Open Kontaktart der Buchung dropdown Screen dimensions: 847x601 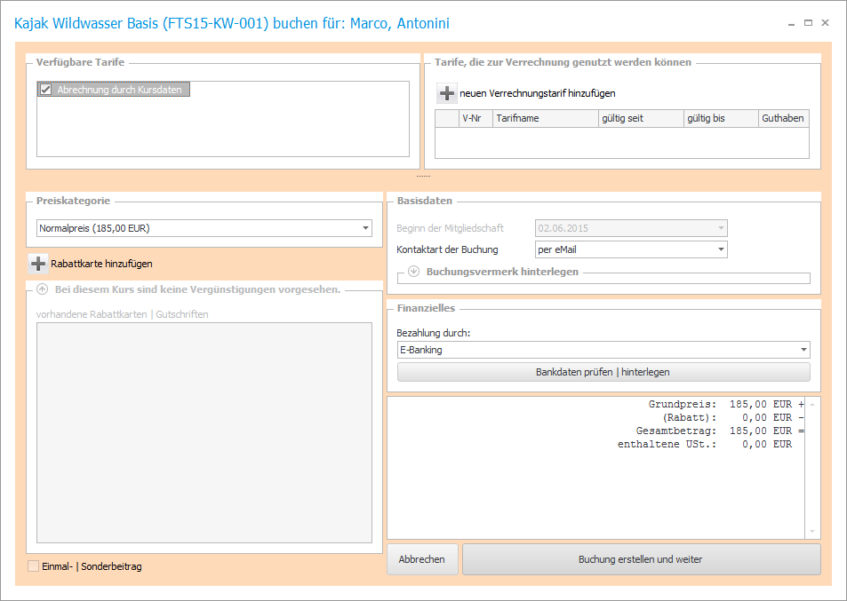pyautogui.click(x=721, y=249)
